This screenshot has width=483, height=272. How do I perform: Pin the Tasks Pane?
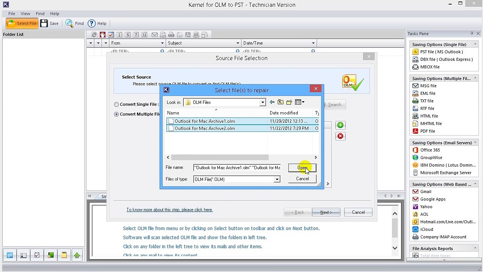pyautogui.click(x=472, y=34)
